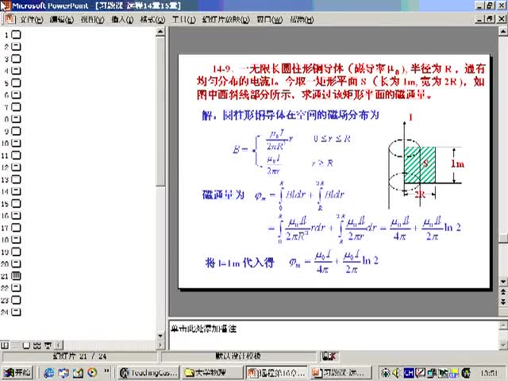Image resolution: width=508 pixels, height=381 pixels.
Task: Go to previous slide with double-up arrow
Action: pos(503,292)
